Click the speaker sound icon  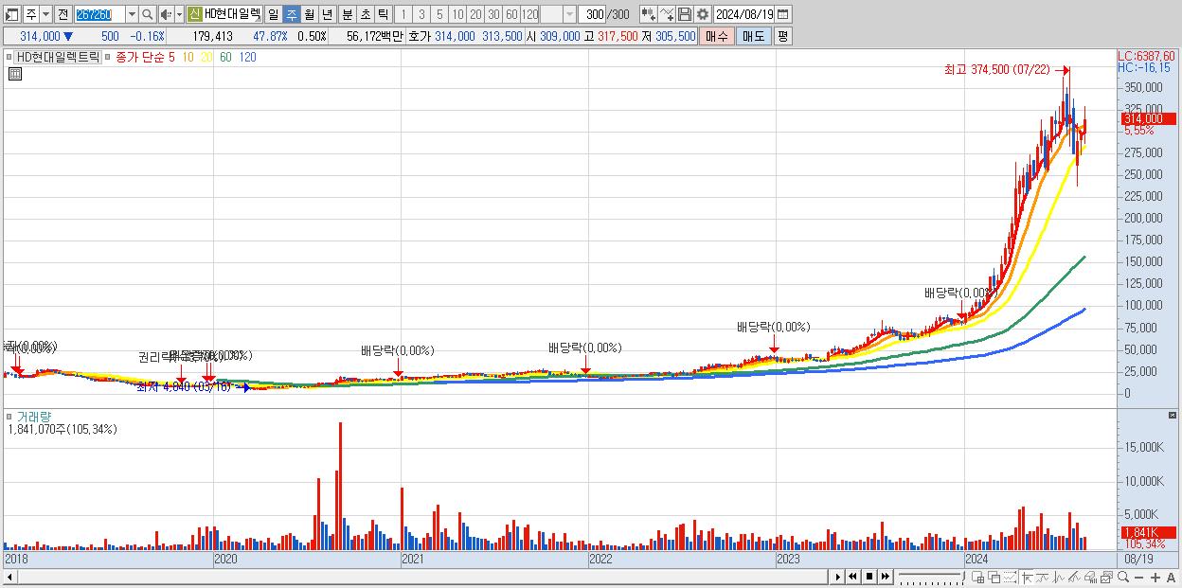point(166,14)
